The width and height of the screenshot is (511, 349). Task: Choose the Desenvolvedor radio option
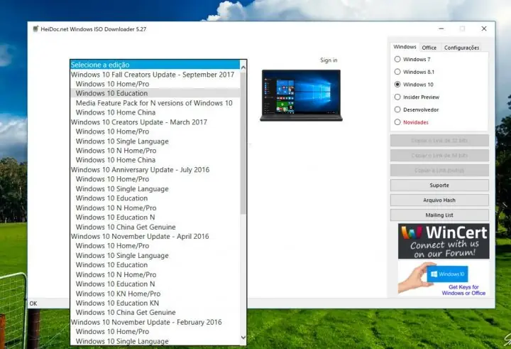(x=397, y=109)
